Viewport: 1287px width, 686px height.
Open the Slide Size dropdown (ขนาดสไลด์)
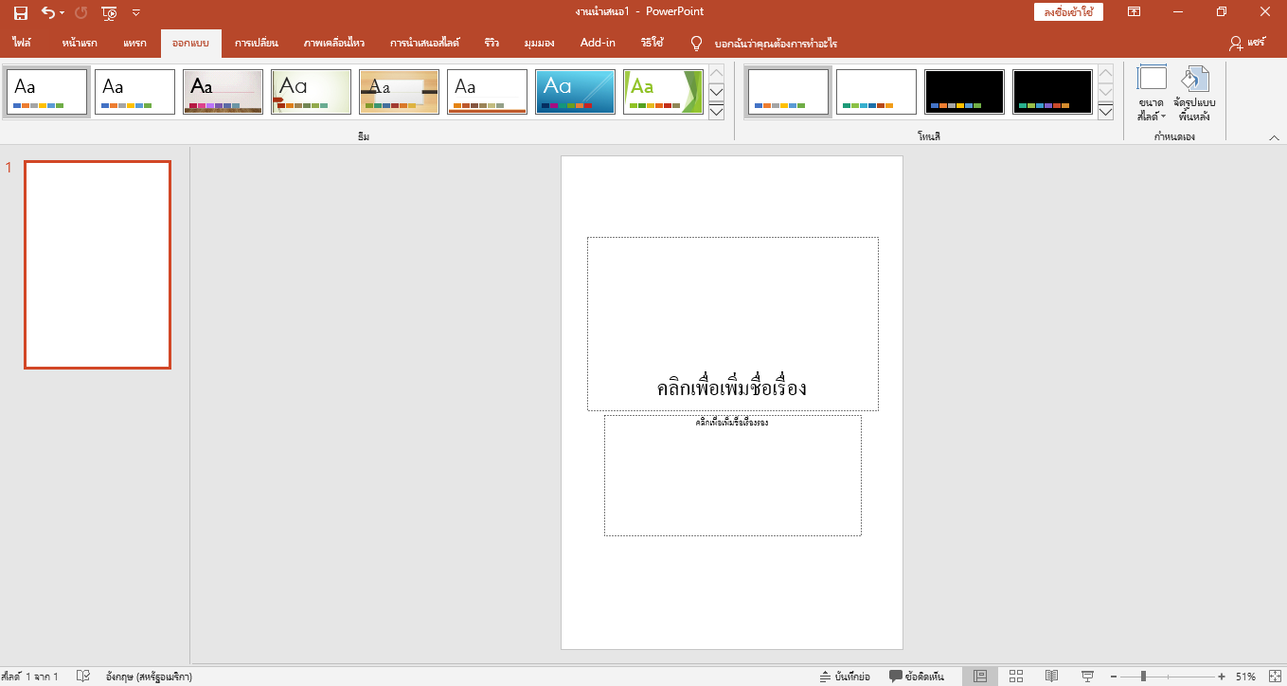click(x=1152, y=93)
